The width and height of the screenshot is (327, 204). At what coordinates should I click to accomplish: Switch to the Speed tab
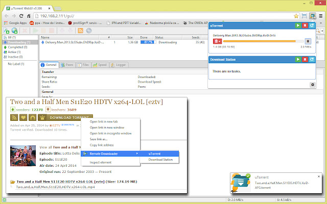coord(100,65)
